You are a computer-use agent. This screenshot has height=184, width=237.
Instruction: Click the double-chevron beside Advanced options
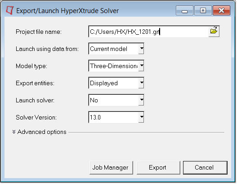(14, 132)
